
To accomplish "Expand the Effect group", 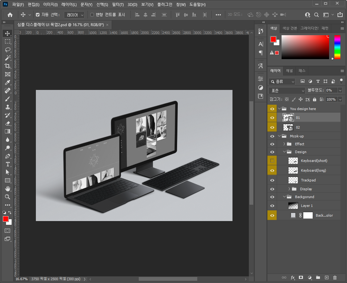I will (284, 144).
